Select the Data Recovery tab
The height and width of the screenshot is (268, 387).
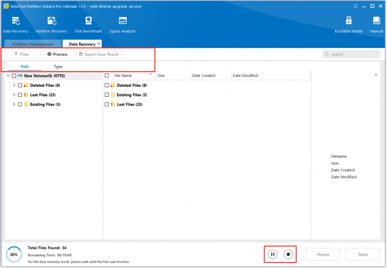82,44
